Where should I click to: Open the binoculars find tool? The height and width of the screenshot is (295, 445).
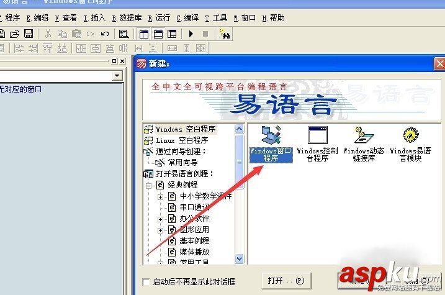click(x=225, y=34)
